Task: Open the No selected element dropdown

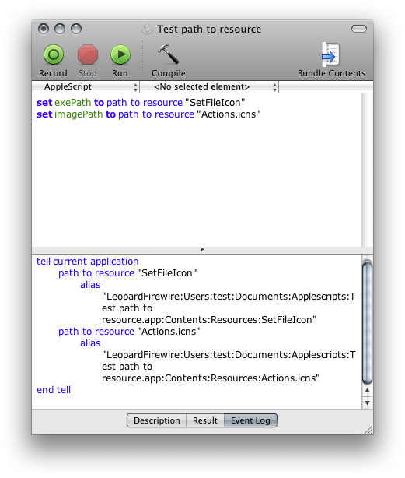Action: (x=210, y=87)
